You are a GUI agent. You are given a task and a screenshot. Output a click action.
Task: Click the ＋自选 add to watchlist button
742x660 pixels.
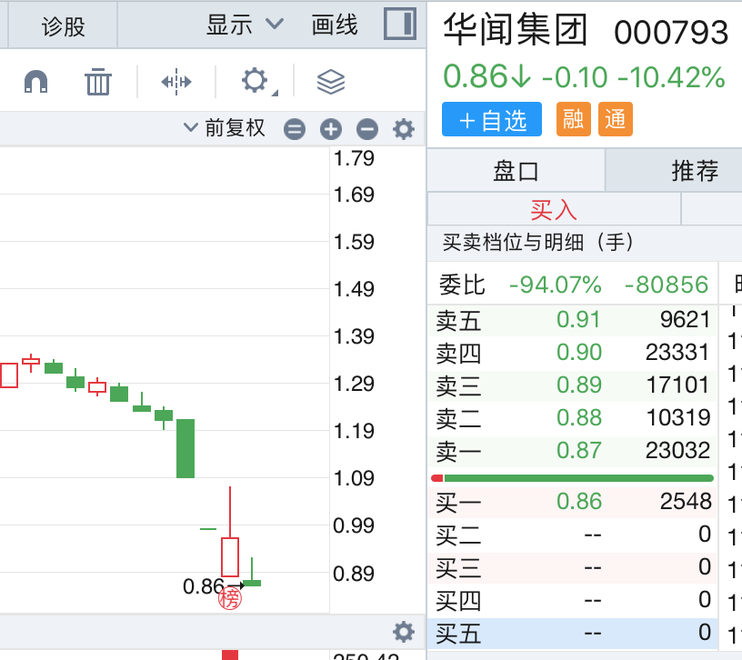click(x=492, y=120)
